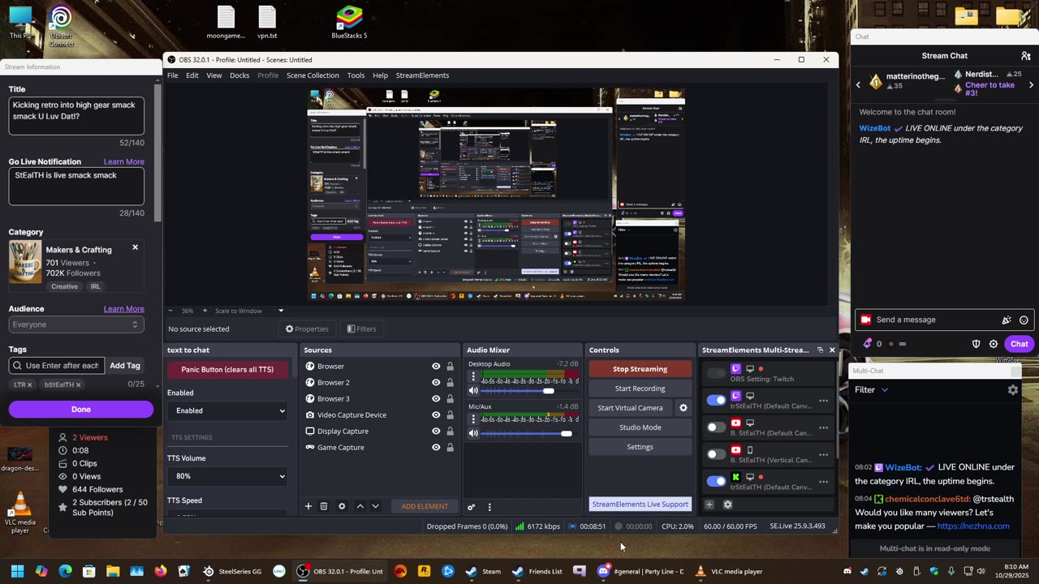
Task: Open VLC media player taskbar item
Action: (729, 571)
